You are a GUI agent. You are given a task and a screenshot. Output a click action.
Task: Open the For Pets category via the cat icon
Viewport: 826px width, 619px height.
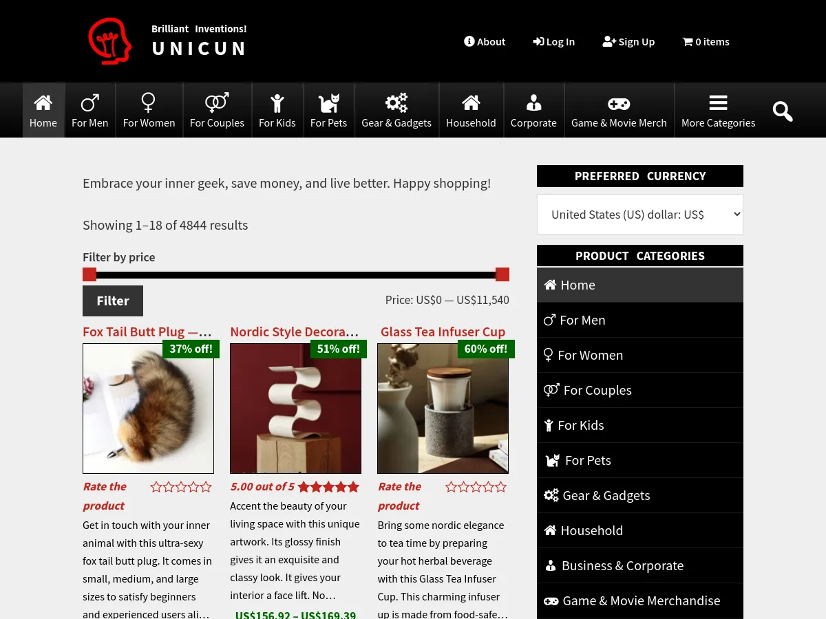pos(328,102)
